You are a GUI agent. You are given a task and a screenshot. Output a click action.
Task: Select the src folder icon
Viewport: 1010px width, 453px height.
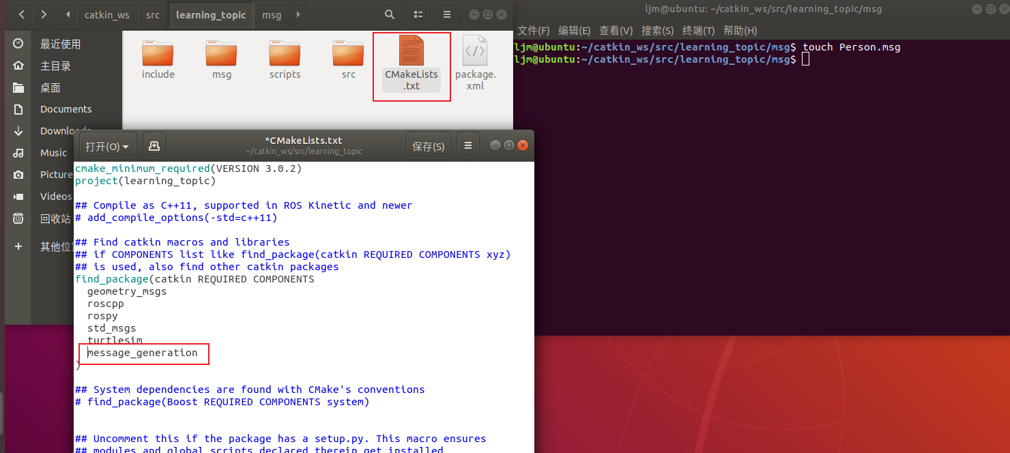[x=349, y=54]
